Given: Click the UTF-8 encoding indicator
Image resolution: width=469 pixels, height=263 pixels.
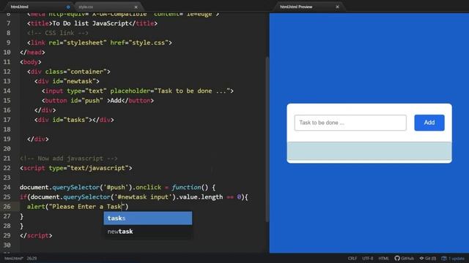Looking at the screenshot, I should [x=368, y=258].
